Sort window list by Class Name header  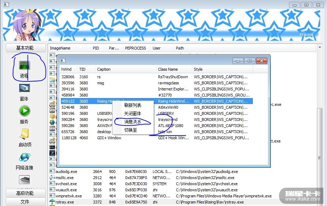click(x=174, y=69)
